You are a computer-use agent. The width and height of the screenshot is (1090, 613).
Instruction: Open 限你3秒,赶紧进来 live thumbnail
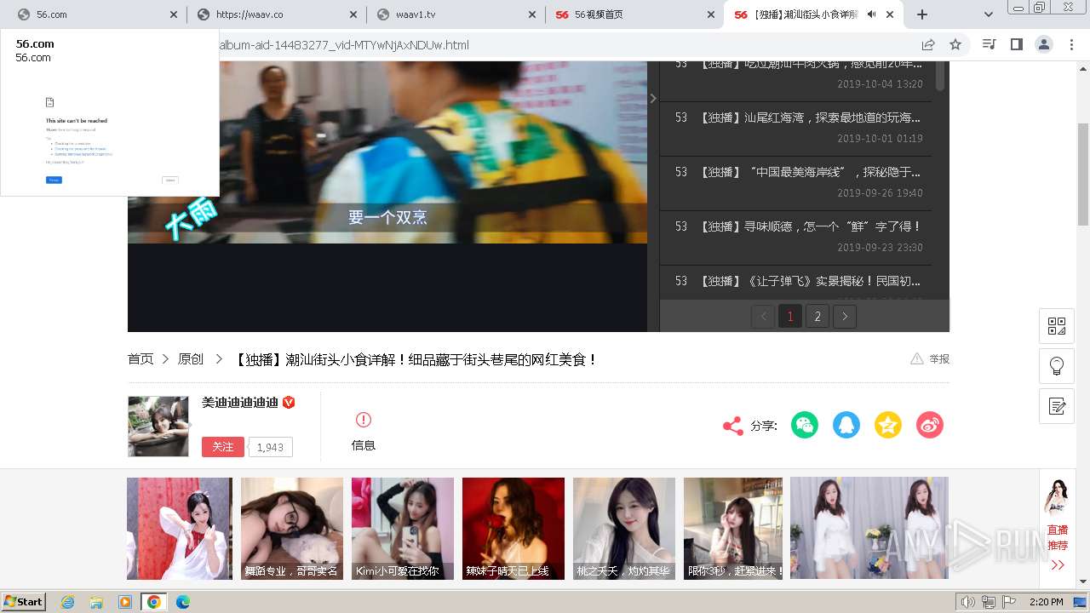point(733,529)
